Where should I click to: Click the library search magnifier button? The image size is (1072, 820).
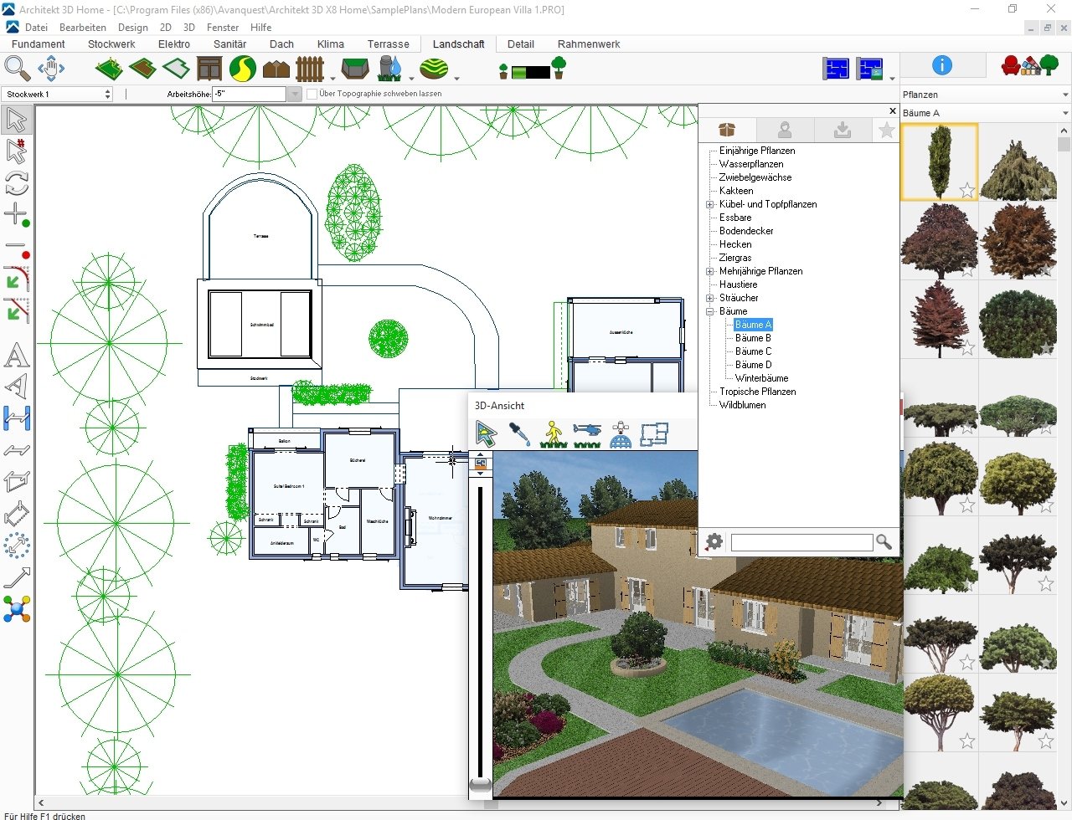click(884, 542)
